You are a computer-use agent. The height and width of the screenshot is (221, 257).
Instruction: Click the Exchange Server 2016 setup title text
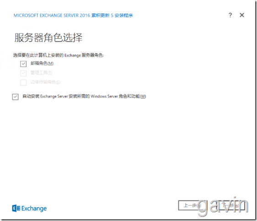(73, 16)
